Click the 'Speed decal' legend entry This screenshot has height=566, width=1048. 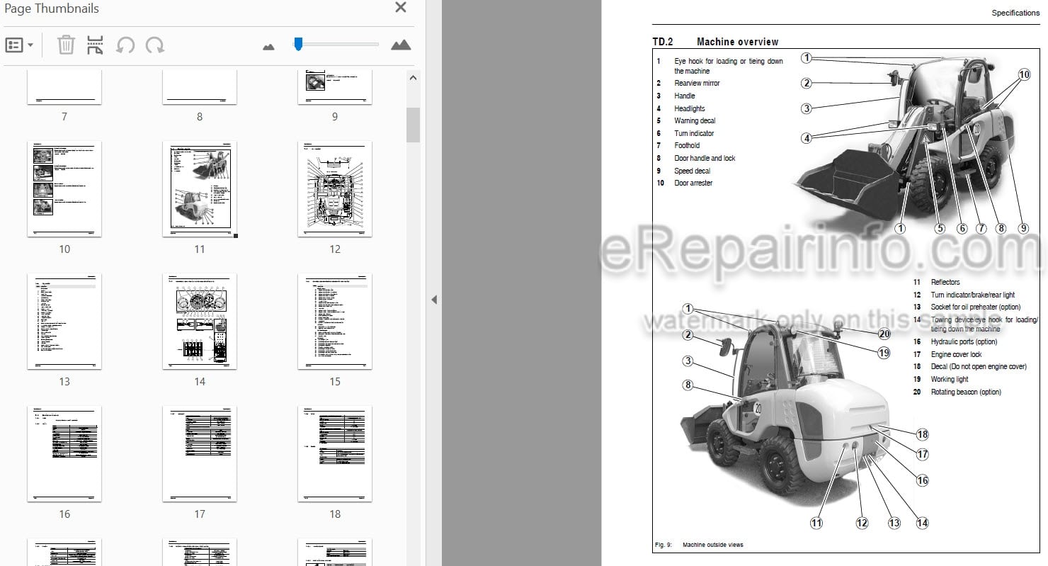point(692,171)
